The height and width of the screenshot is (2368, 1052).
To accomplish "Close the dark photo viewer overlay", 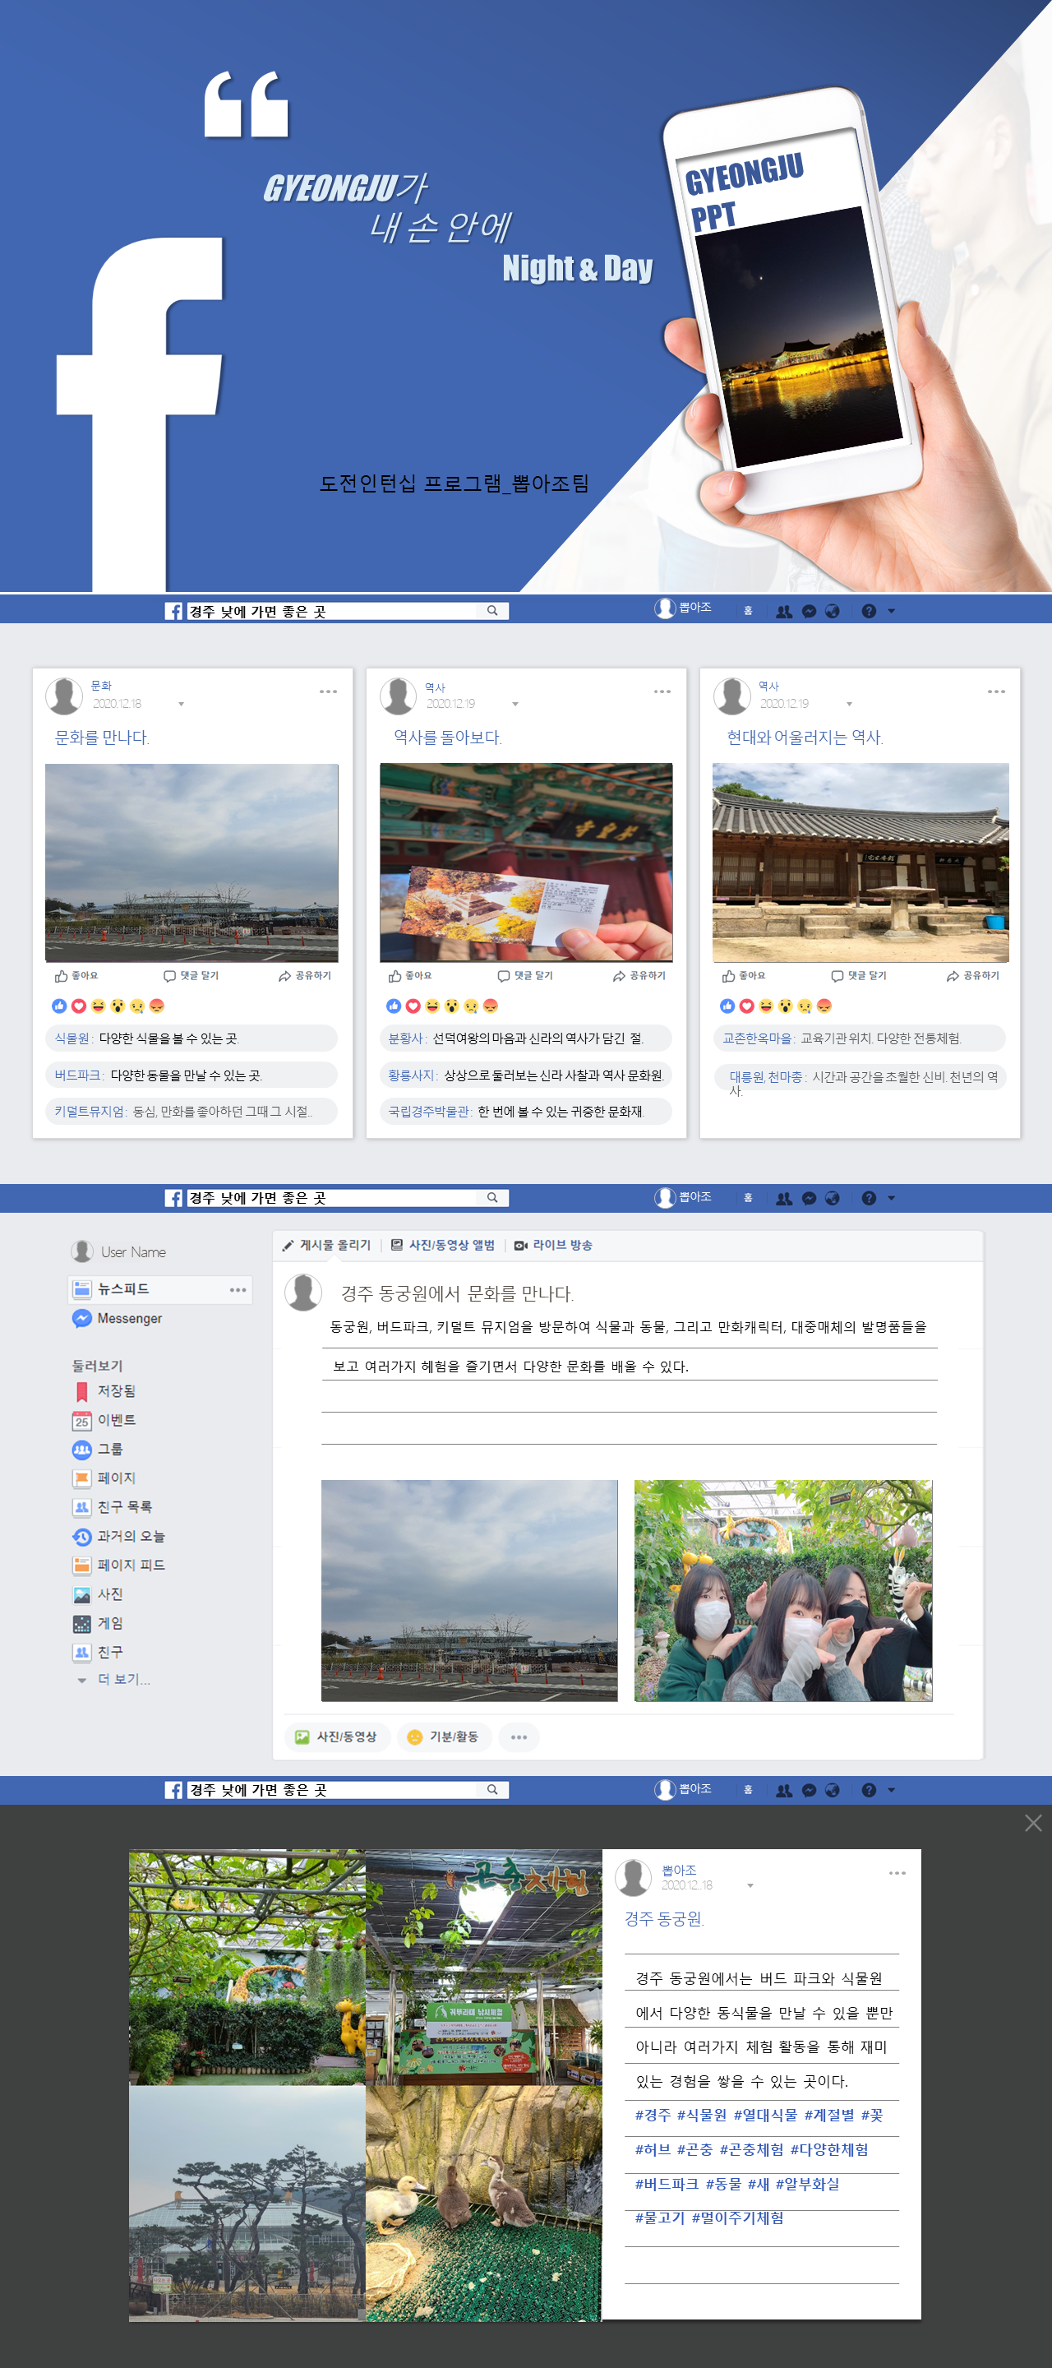I will (x=1033, y=1823).
